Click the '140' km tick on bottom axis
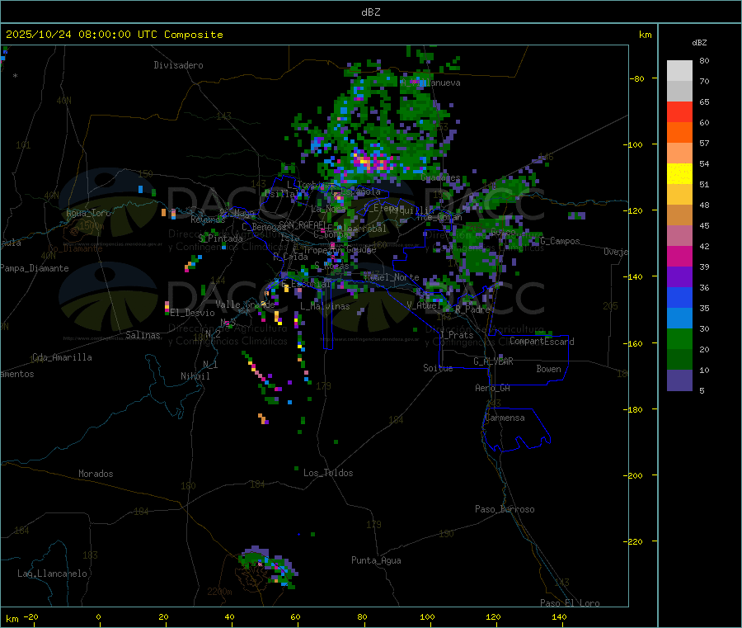 coord(559,616)
